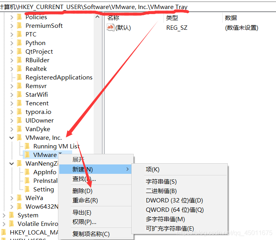Collapse the VMware, Inc. tree node
The height and width of the screenshot is (240, 276).
pyautogui.click(x=11, y=138)
